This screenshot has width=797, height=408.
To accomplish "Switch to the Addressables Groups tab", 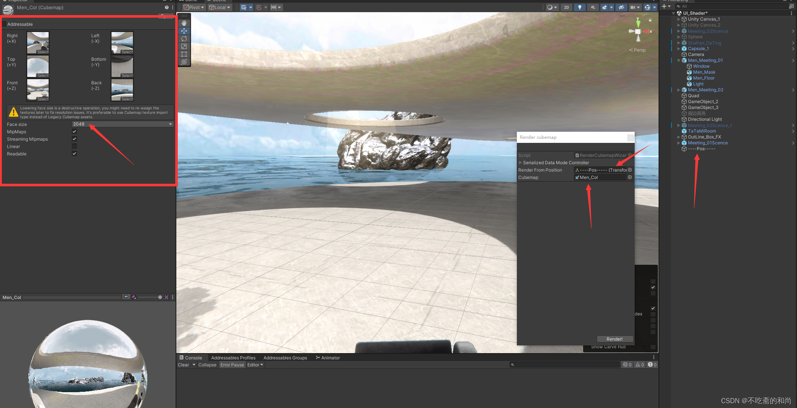I will click(x=285, y=358).
